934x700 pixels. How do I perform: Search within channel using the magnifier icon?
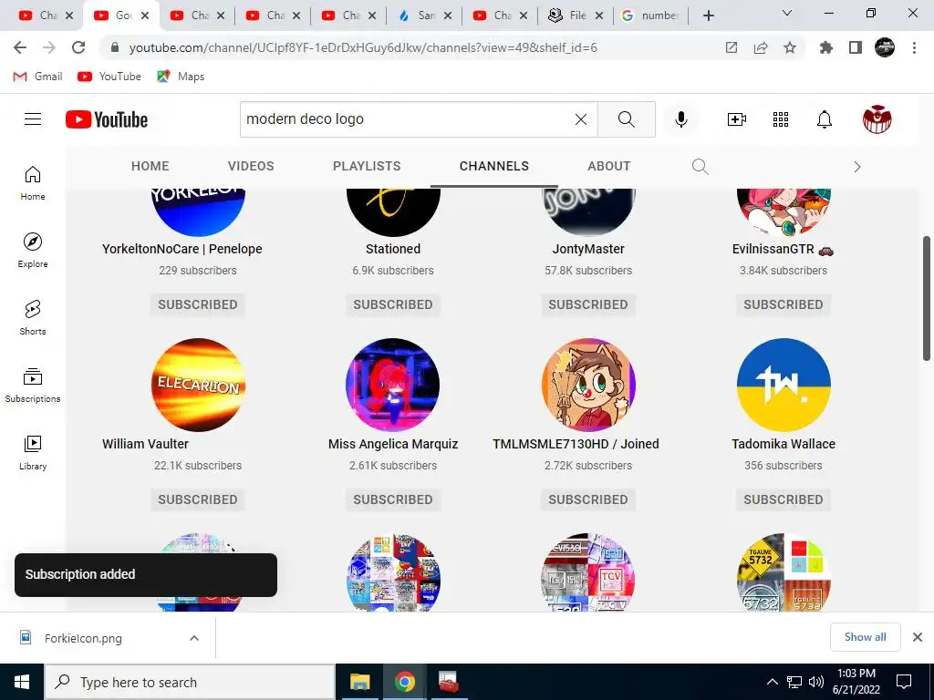click(x=700, y=167)
